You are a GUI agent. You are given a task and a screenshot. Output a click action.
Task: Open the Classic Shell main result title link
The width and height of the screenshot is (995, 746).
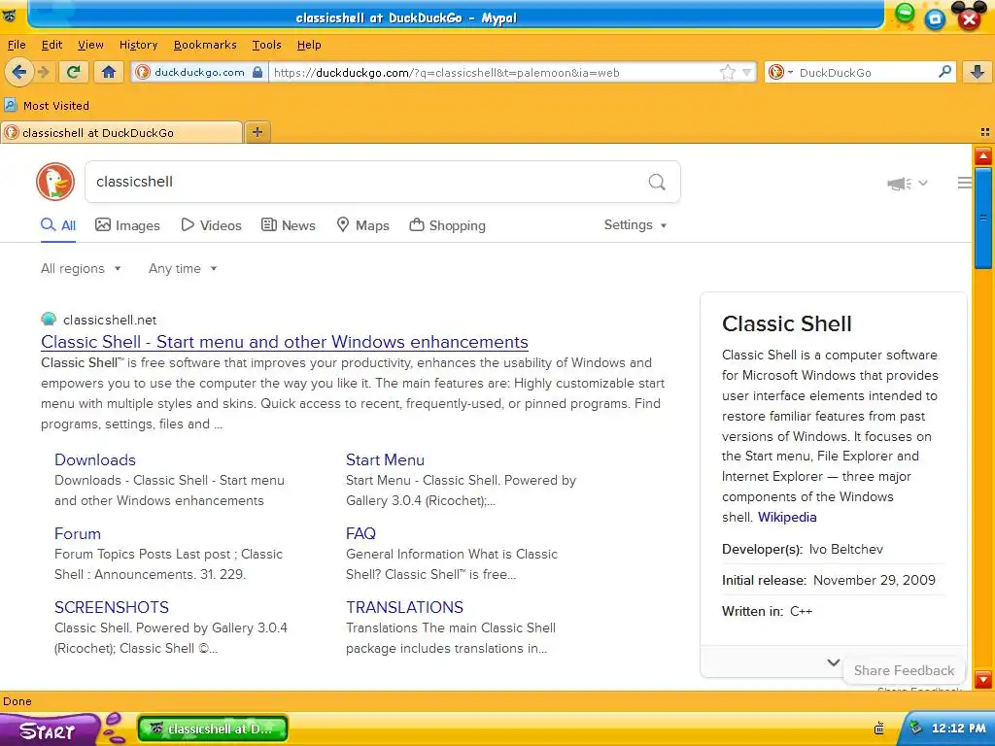point(285,341)
